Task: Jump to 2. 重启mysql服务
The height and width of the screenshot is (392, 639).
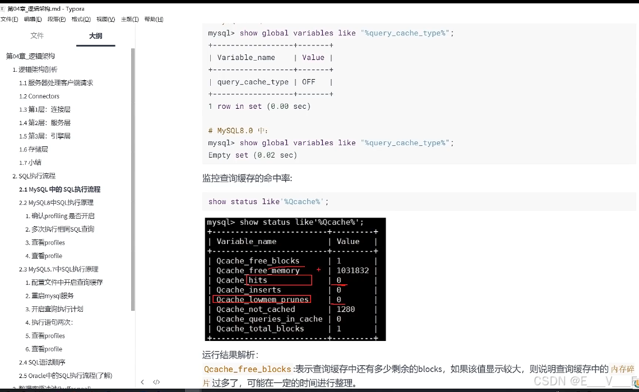Action: tap(49, 296)
